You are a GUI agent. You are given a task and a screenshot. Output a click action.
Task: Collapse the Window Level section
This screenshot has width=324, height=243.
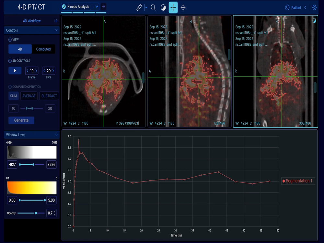point(57,135)
